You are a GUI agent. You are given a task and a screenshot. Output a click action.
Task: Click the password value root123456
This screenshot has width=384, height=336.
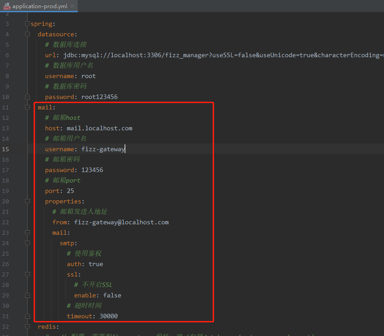100,97
